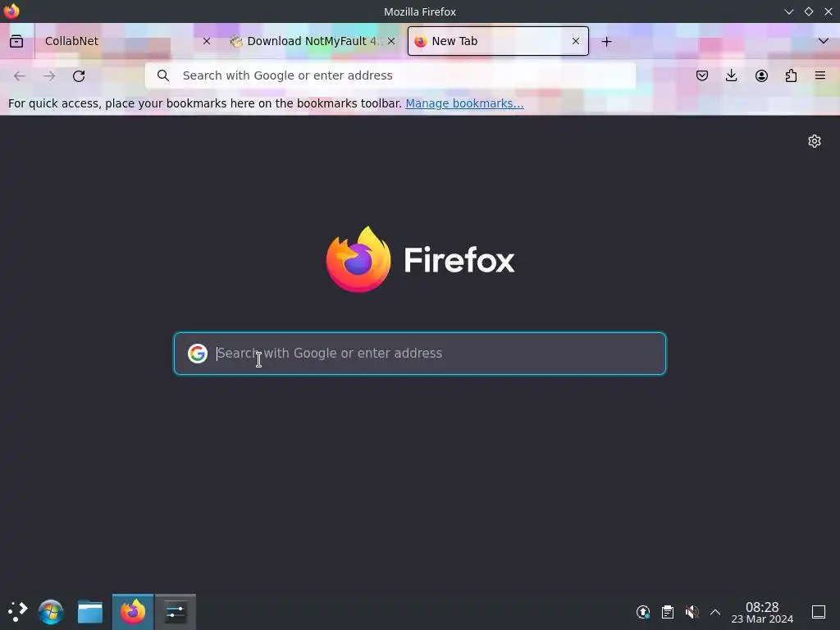The image size is (840, 630).
Task: Personalize new tab with gear icon
Action: pos(815,141)
